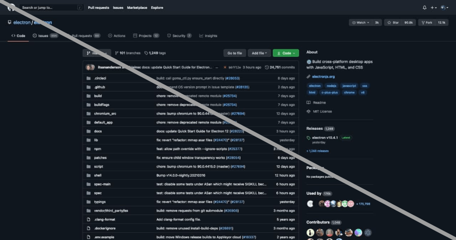Screen dimensions: 456x240
Task: Switch to the Issues tab
Action: coord(45,36)
